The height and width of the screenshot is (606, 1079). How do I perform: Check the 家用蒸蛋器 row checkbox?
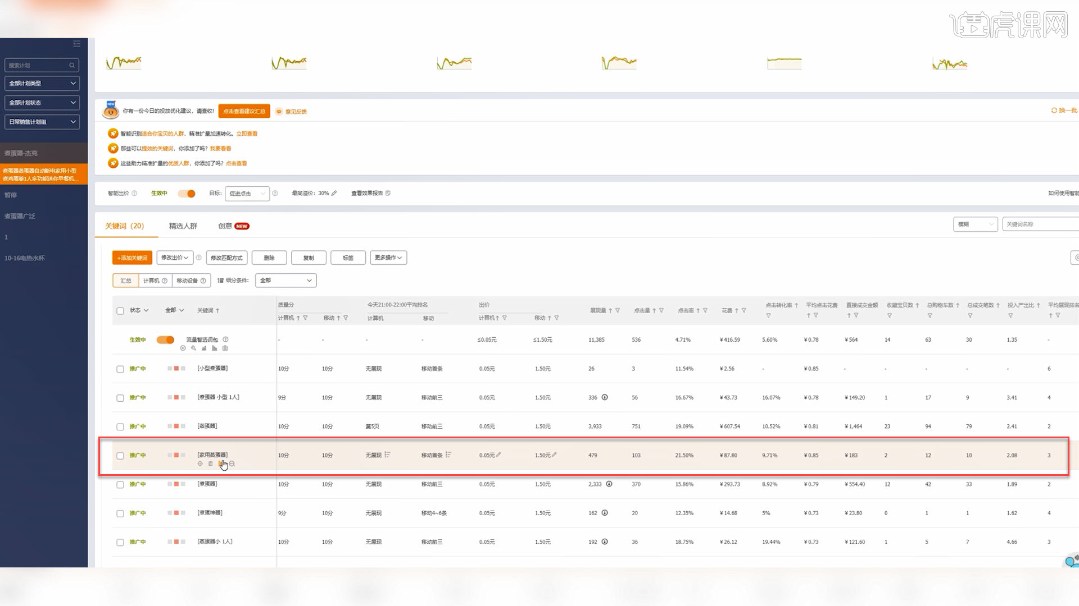[x=120, y=456]
